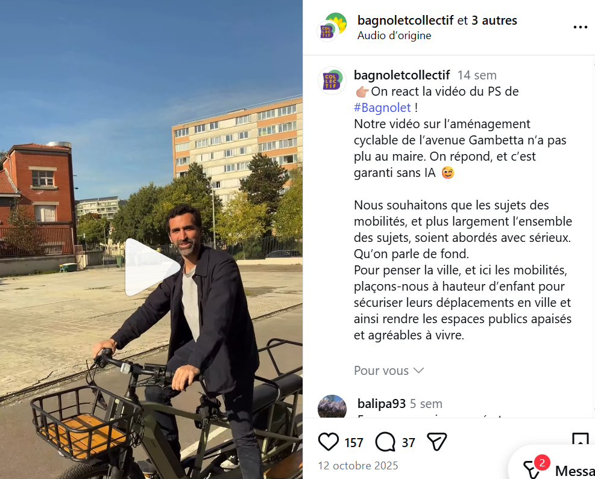Open comments via the speech bubble icon
595x479 pixels.
[385, 442]
